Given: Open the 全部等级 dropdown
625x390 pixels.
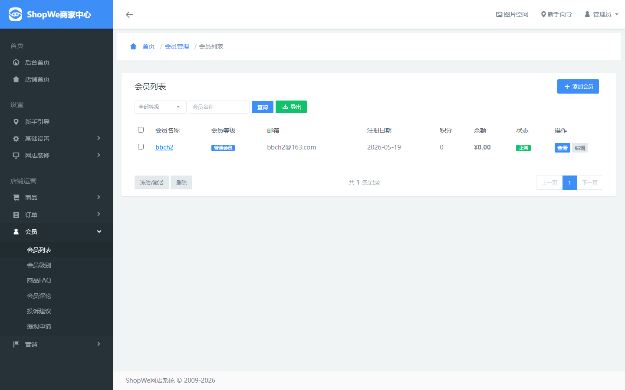Looking at the screenshot, I should (x=161, y=107).
